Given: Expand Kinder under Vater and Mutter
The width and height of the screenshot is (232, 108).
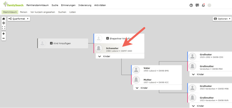Looking at the screenshot, I should [157, 88].
